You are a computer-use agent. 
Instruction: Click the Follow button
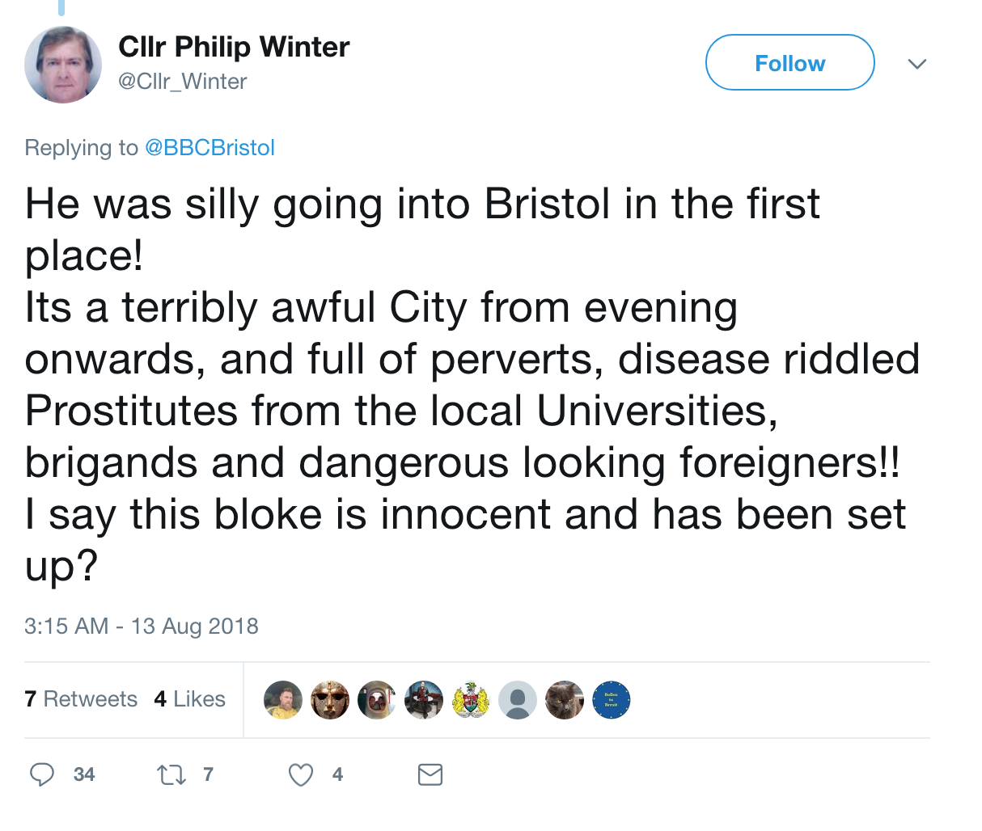point(789,63)
